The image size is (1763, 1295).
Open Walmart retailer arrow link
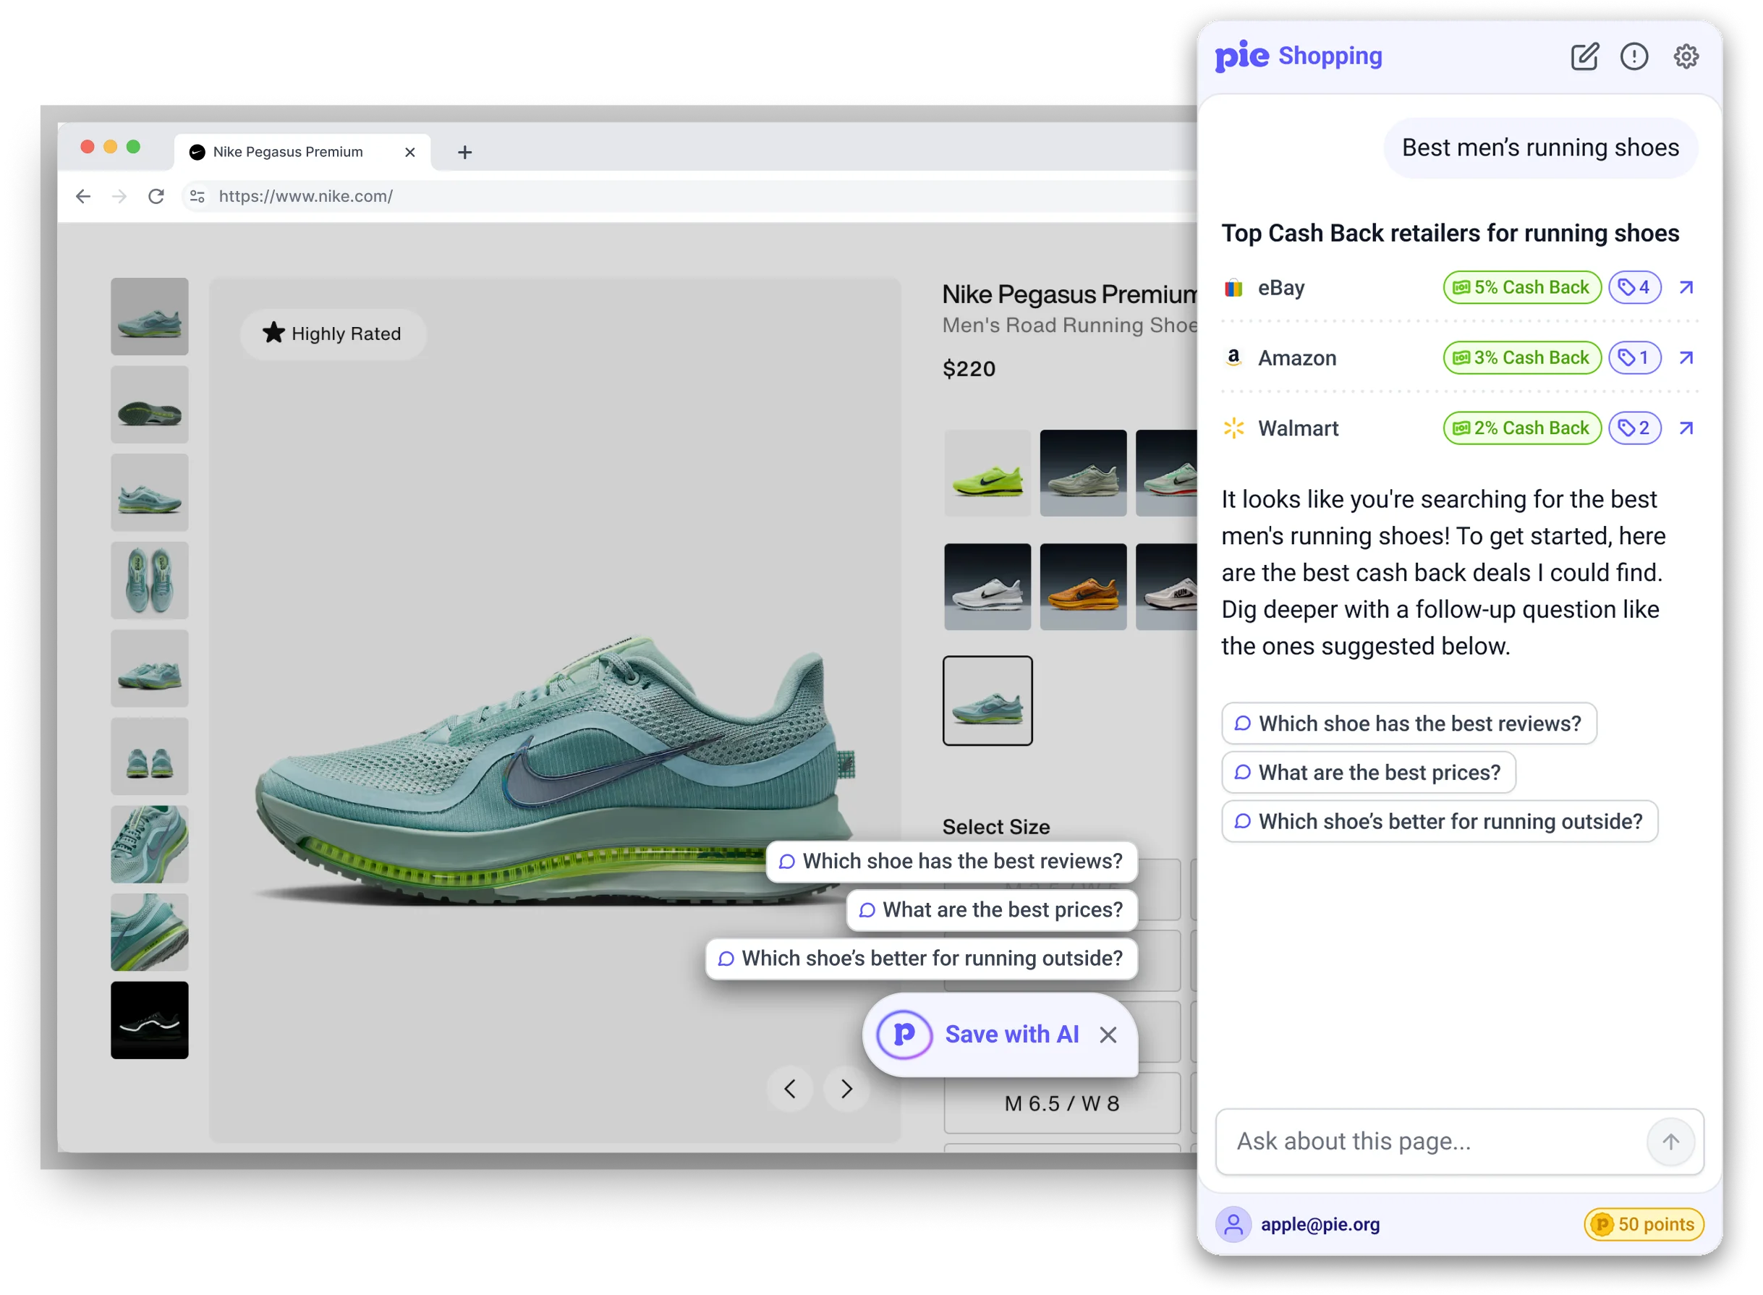[1686, 428]
